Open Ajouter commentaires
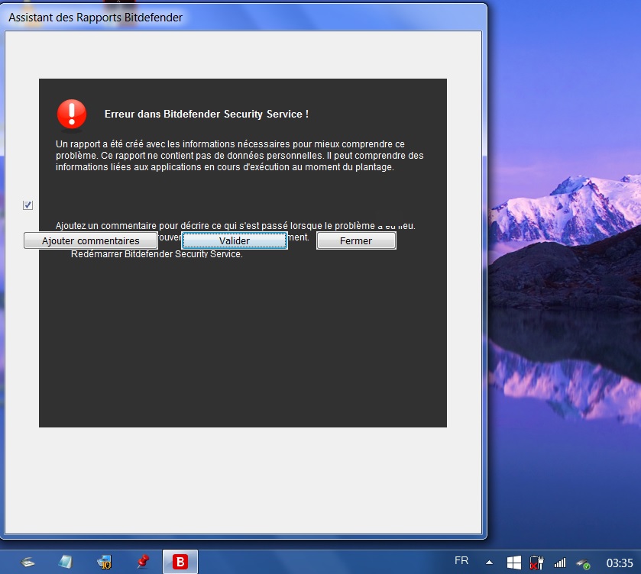 [x=90, y=240]
